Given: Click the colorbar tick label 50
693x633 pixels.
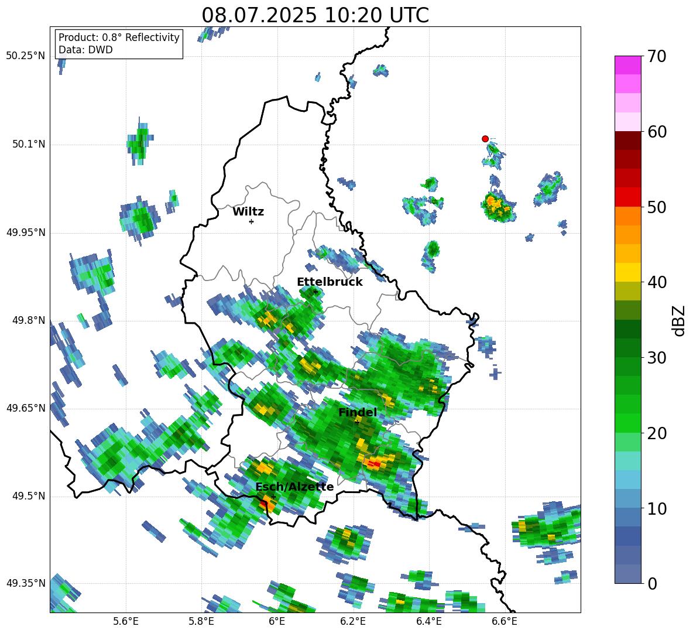Looking at the screenshot, I should (657, 207).
